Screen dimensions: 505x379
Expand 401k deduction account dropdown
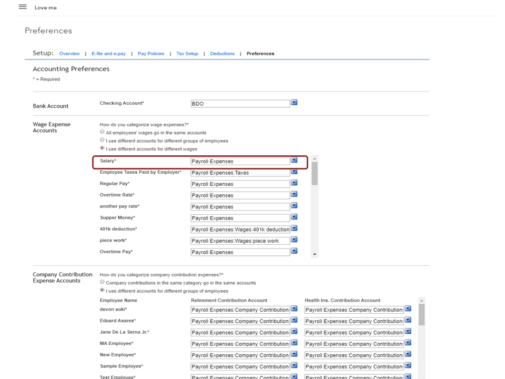(294, 228)
